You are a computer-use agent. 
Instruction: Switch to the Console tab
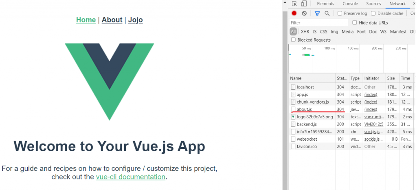point(350,4)
